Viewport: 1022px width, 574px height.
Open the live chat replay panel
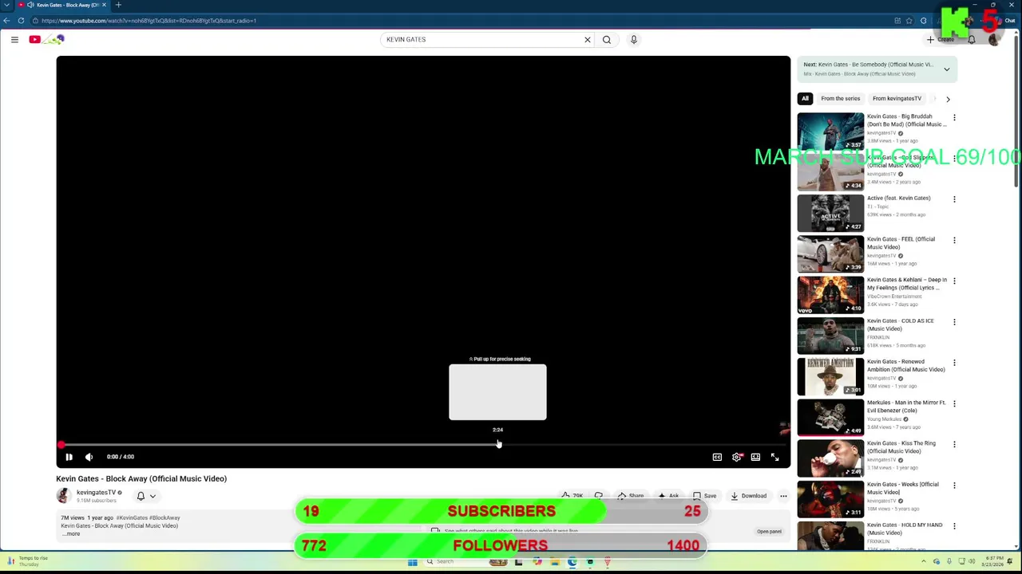769,532
